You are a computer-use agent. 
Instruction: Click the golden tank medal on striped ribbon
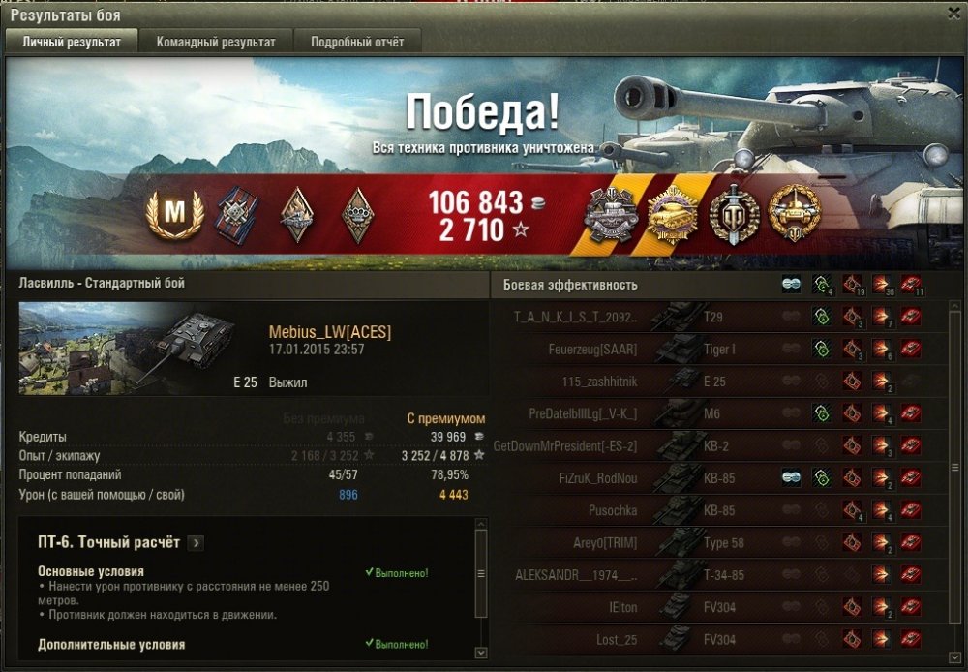pos(672,214)
